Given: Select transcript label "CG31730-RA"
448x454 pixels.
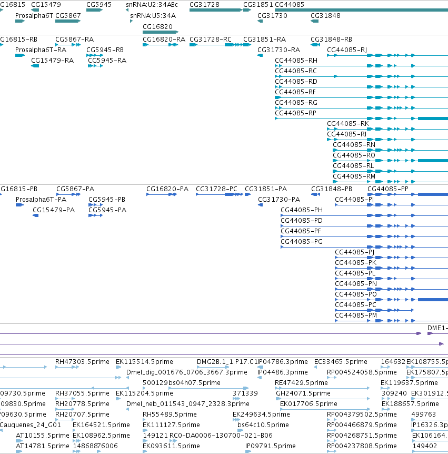Looking at the screenshot, I should (278, 50).
